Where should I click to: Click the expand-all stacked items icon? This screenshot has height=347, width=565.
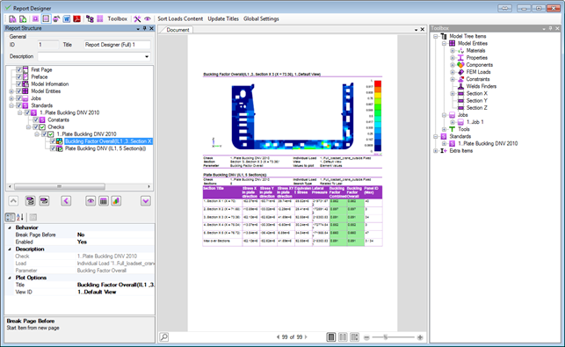click(x=30, y=200)
